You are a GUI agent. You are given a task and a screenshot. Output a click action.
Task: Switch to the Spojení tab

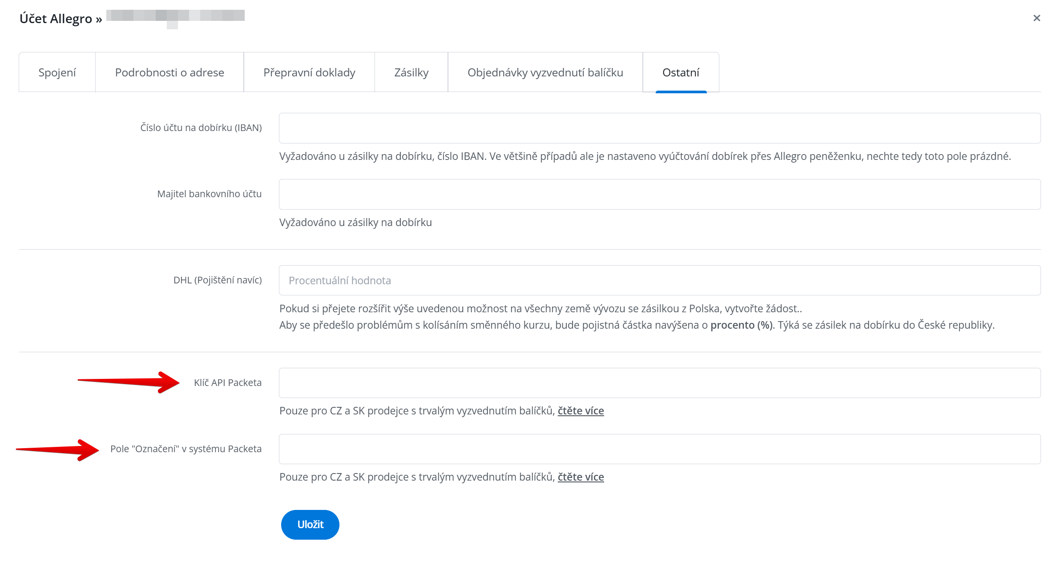[57, 72]
